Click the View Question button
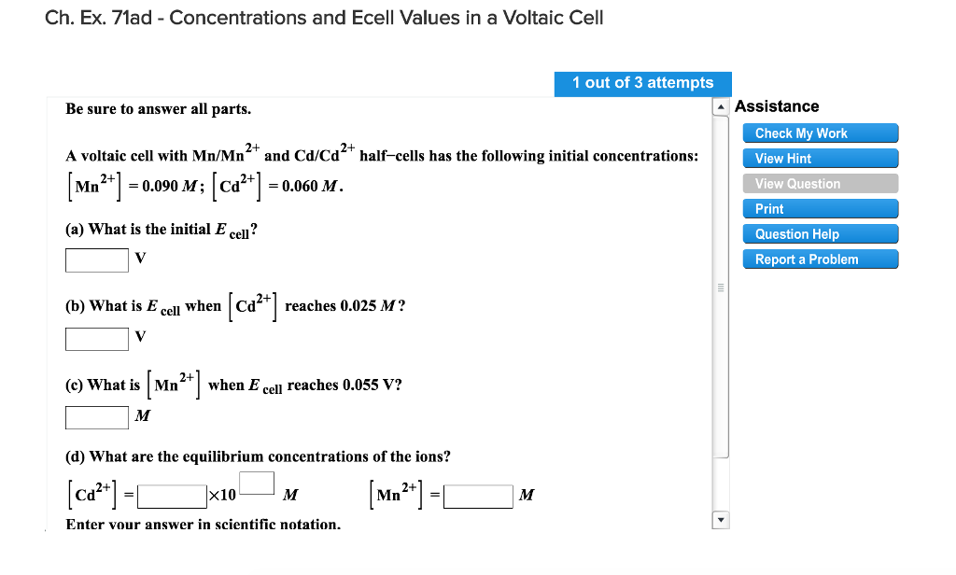This screenshot has width=956, height=575. tap(820, 183)
